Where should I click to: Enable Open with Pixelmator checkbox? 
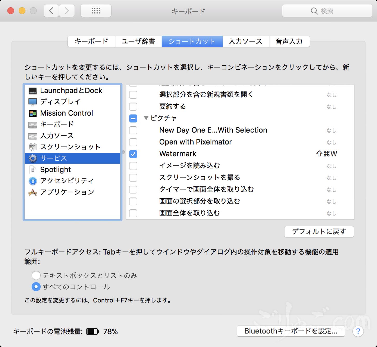tap(133, 142)
